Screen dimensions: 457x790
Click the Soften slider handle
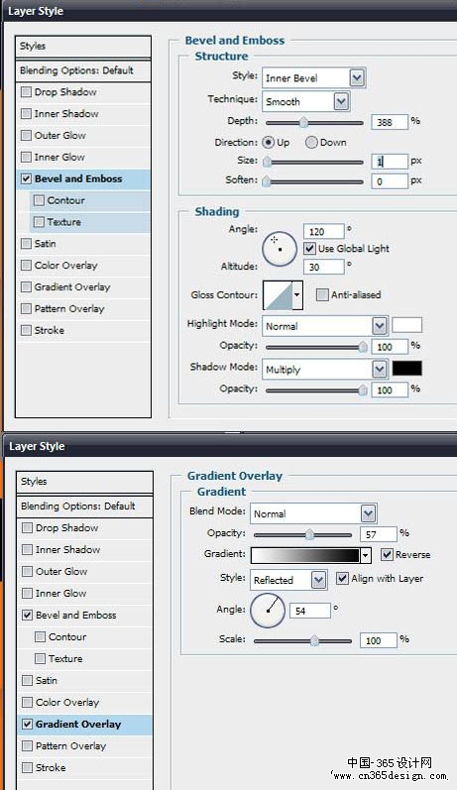pos(267,181)
